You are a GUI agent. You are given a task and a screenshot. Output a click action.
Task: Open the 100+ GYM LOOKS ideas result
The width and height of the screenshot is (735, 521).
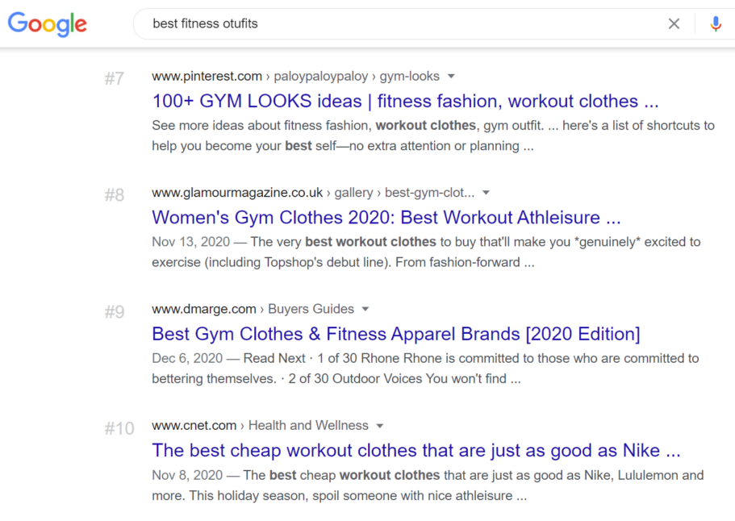tap(406, 101)
